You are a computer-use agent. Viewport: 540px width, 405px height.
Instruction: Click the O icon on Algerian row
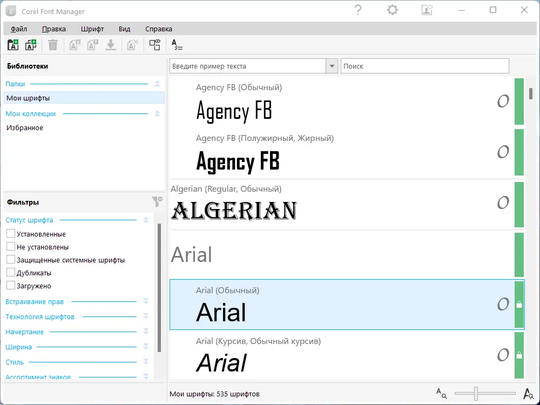[503, 202]
